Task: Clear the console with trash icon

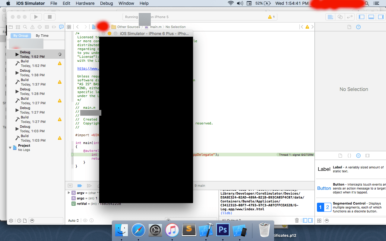Action: coord(297,221)
